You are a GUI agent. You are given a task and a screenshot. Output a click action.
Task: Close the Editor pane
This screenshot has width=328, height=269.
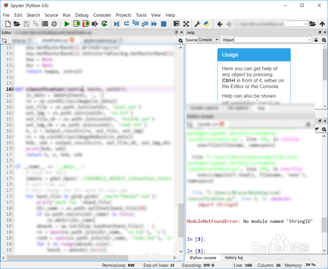pyautogui.click(x=182, y=32)
